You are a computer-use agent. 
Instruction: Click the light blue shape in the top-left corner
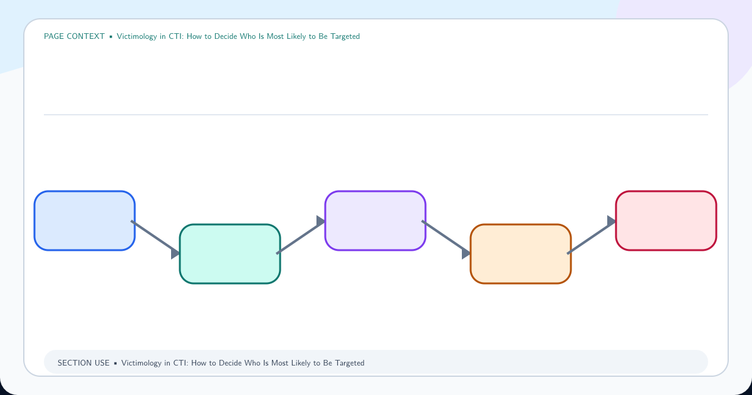coord(11,31)
